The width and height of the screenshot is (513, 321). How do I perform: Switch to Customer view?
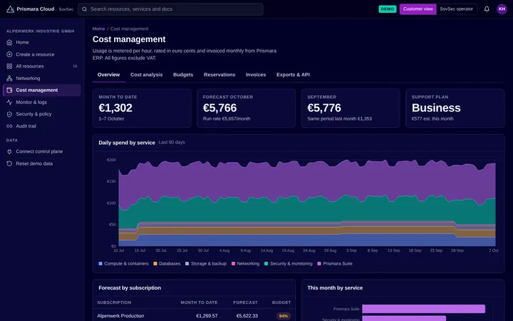pyautogui.click(x=418, y=9)
